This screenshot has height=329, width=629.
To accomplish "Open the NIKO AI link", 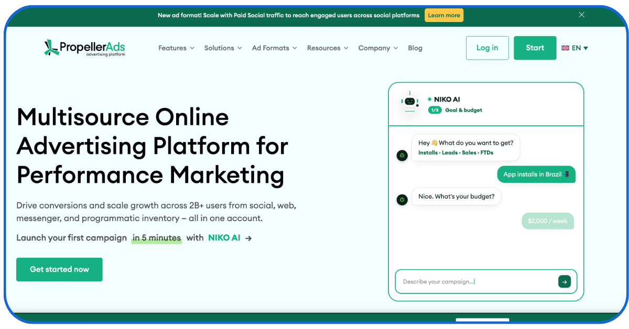I will click(224, 238).
